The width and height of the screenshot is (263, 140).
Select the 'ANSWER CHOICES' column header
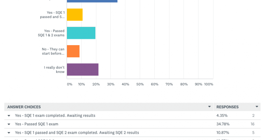[x=24, y=107]
